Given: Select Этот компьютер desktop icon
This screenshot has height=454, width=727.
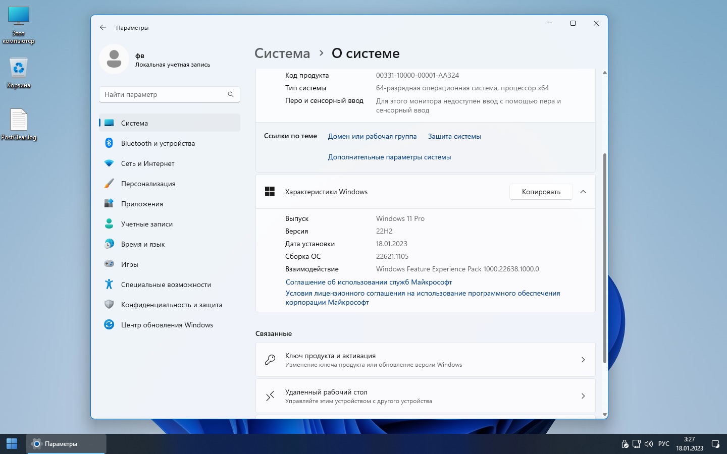Looking at the screenshot, I should [19, 25].
